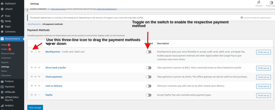Enable the Check payments toggle
This screenshot has height=110, width=275.
pos(149,77)
